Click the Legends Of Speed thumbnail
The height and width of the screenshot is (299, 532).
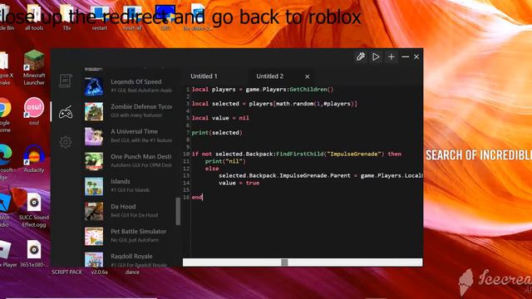pyautogui.click(x=94, y=86)
